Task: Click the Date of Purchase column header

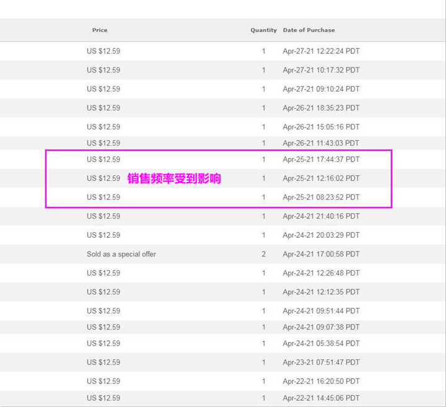Action: tap(308, 30)
